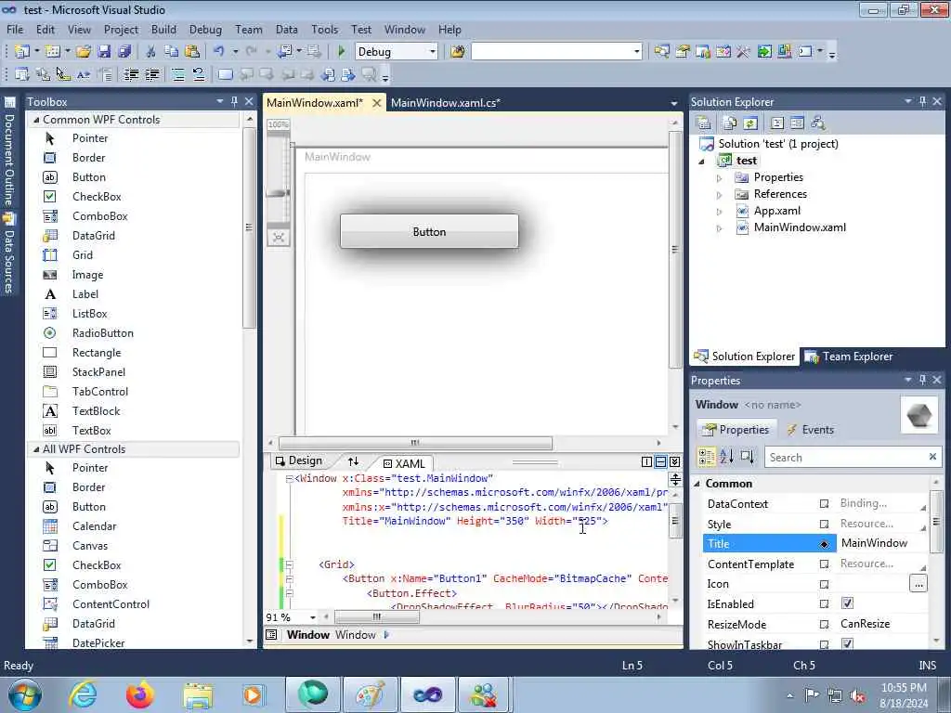Image resolution: width=951 pixels, height=713 pixels.
Task: Switch to the MainWindow.xaml.cs* tab
Action: [x=446, y=103]
